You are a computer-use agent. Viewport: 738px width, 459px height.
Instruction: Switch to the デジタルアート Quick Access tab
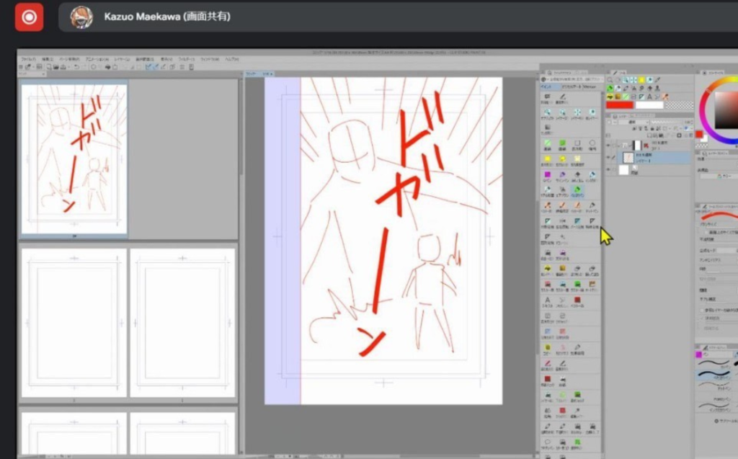[x=571, y=87]
